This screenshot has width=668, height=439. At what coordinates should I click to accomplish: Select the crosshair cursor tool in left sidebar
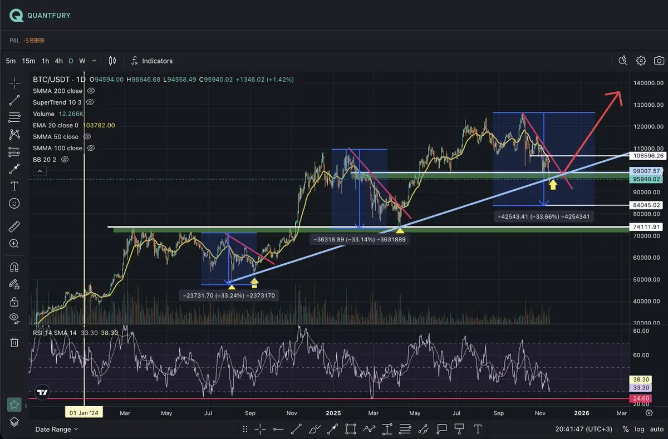pos(14,83)
